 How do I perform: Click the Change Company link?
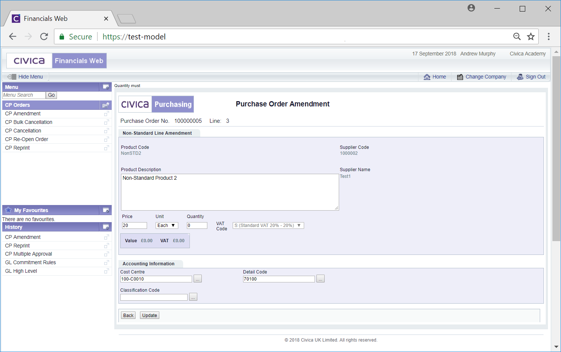tap(486, 77)
